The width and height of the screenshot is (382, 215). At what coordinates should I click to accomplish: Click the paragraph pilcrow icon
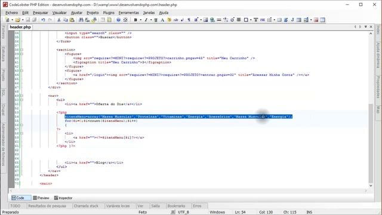coord(189,20)
